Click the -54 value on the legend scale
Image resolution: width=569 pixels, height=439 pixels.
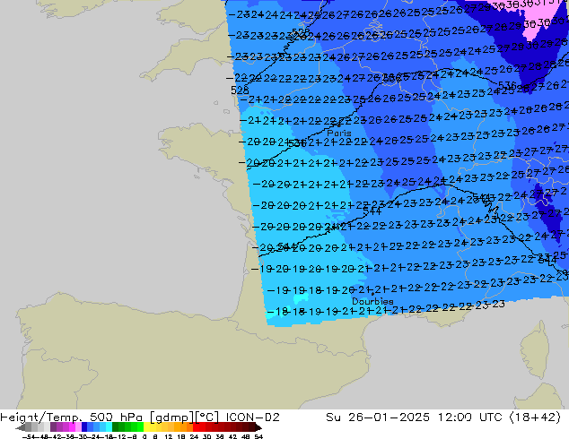[28, 437]
